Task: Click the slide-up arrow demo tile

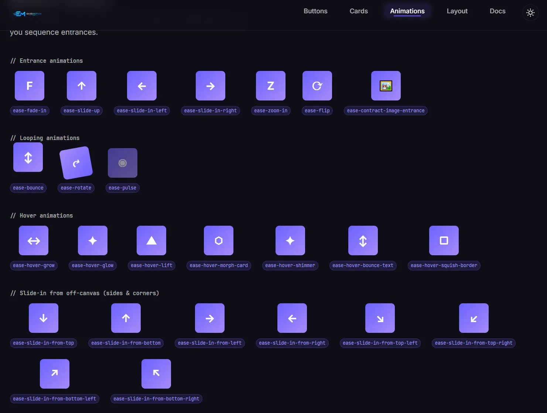Action: click(x=82, y=86)
